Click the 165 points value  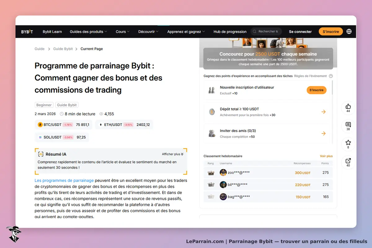[x=326, y=197]
